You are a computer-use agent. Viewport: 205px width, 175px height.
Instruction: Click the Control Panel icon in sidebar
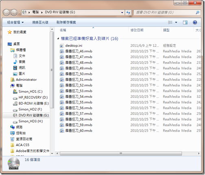tap(12, 133)
